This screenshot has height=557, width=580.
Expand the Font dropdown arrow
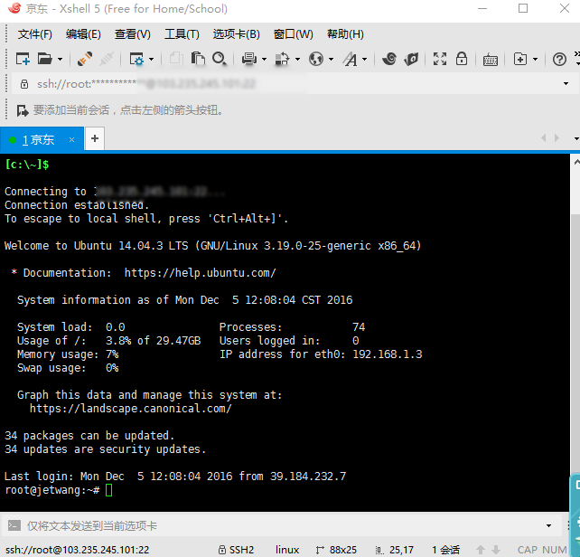[365, 60]
